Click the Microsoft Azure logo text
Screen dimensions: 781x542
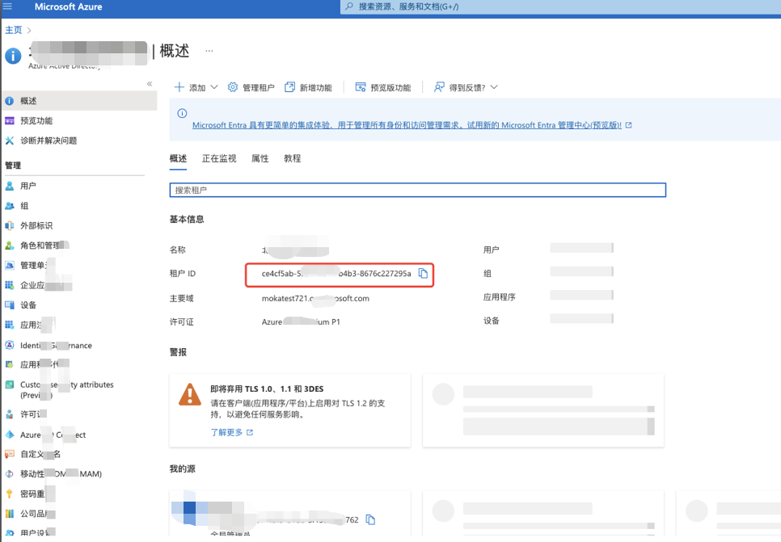pyautogui.click(x=68, y=7)
